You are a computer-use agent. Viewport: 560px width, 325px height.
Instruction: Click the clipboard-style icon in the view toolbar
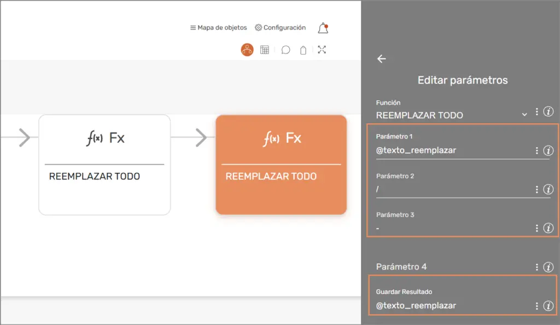(303, 50)
